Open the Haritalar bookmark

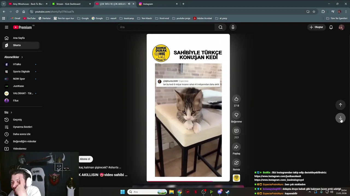click(x=45, y=18)
